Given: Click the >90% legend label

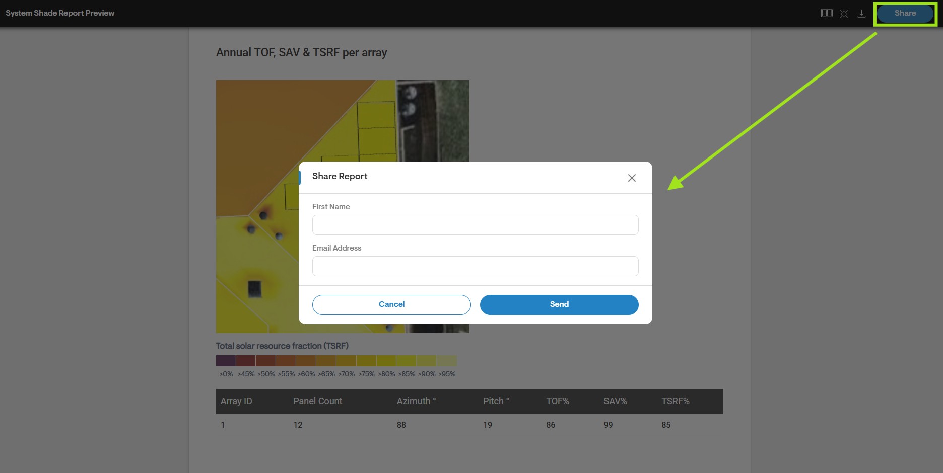Looking at the screenshot, I should click(x=427, y=374).
